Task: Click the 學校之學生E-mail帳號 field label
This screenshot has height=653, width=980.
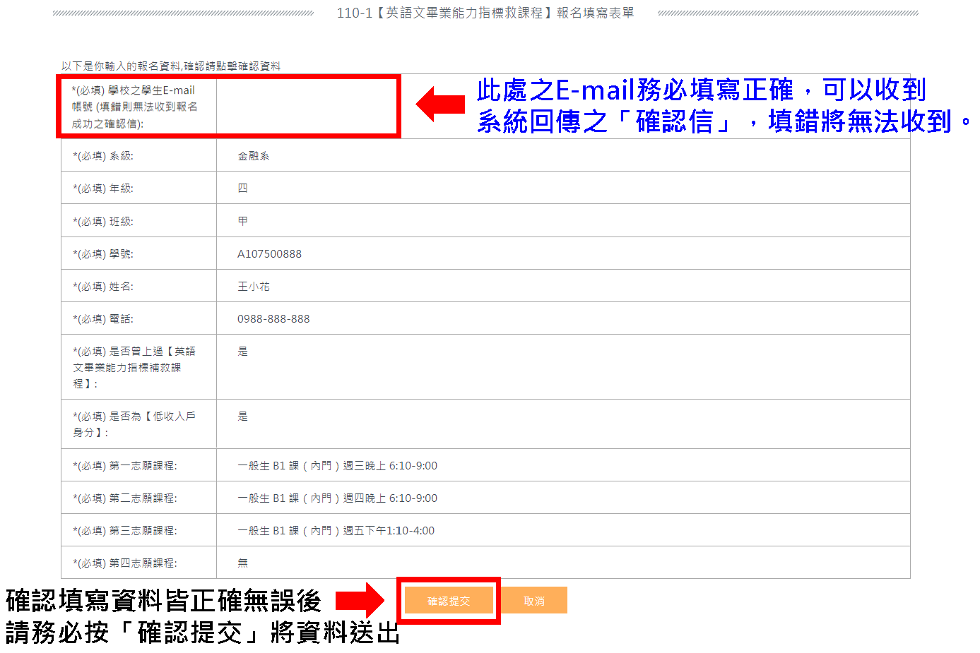Action: [135, 107]
